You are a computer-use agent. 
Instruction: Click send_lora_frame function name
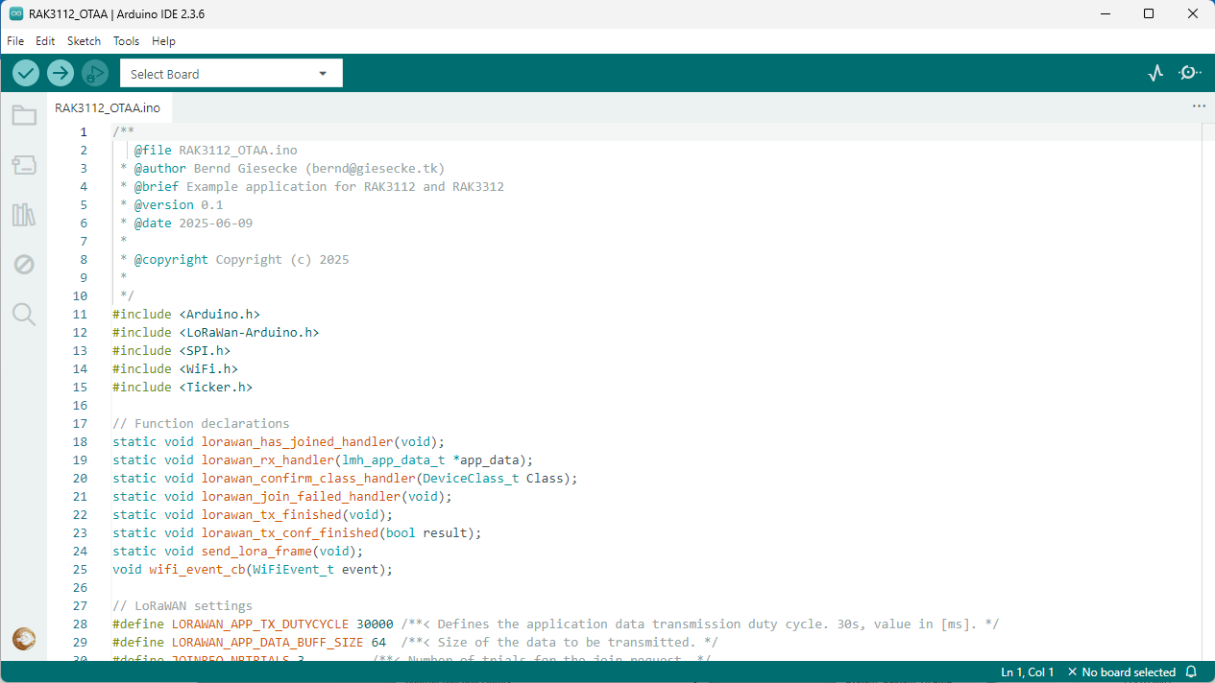[256, 552]
